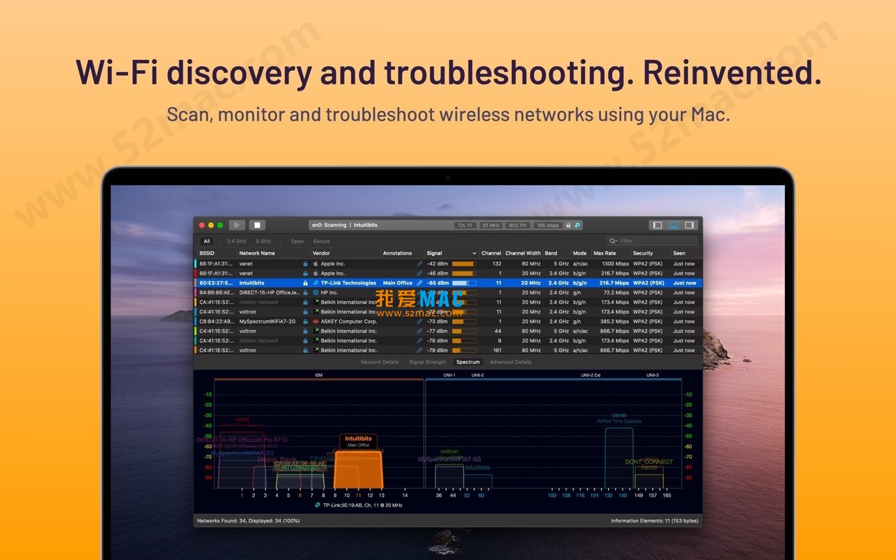The width and height of the screenshot is (896, 560).
Task: Click the Belkin icon in the -77 dBm row
Action: click(x=316, y=331)
